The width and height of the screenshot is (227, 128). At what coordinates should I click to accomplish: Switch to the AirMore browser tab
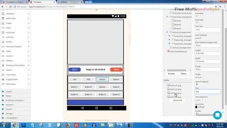(70, 2)
